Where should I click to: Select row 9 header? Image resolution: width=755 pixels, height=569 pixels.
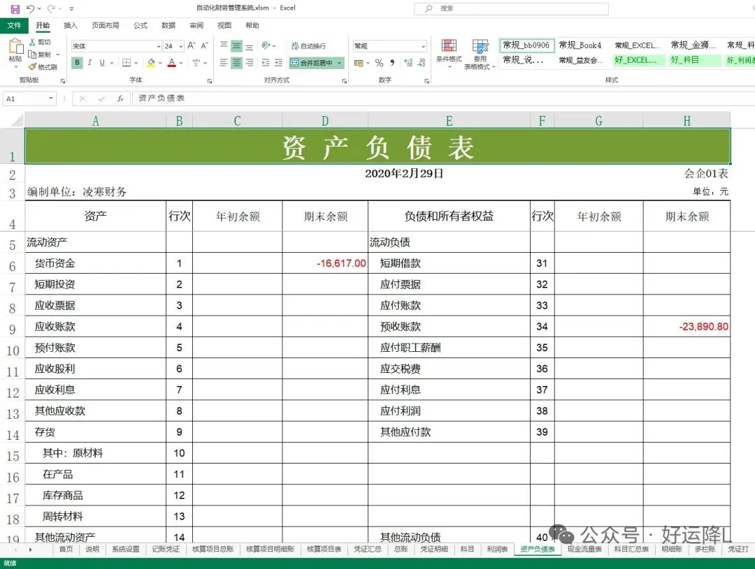point(12,329)
